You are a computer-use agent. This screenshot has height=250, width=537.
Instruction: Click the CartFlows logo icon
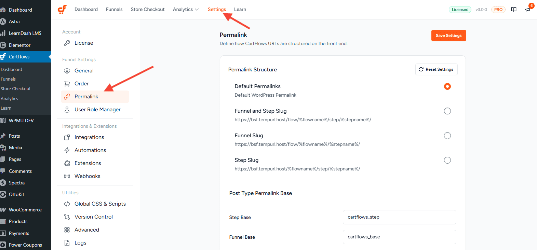pos(62,10)
